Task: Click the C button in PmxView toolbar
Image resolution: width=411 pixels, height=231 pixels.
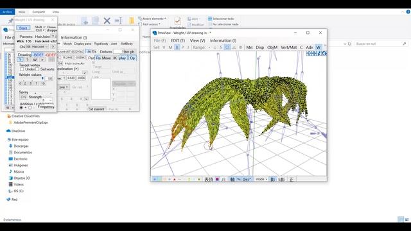Action: point(301,47)
